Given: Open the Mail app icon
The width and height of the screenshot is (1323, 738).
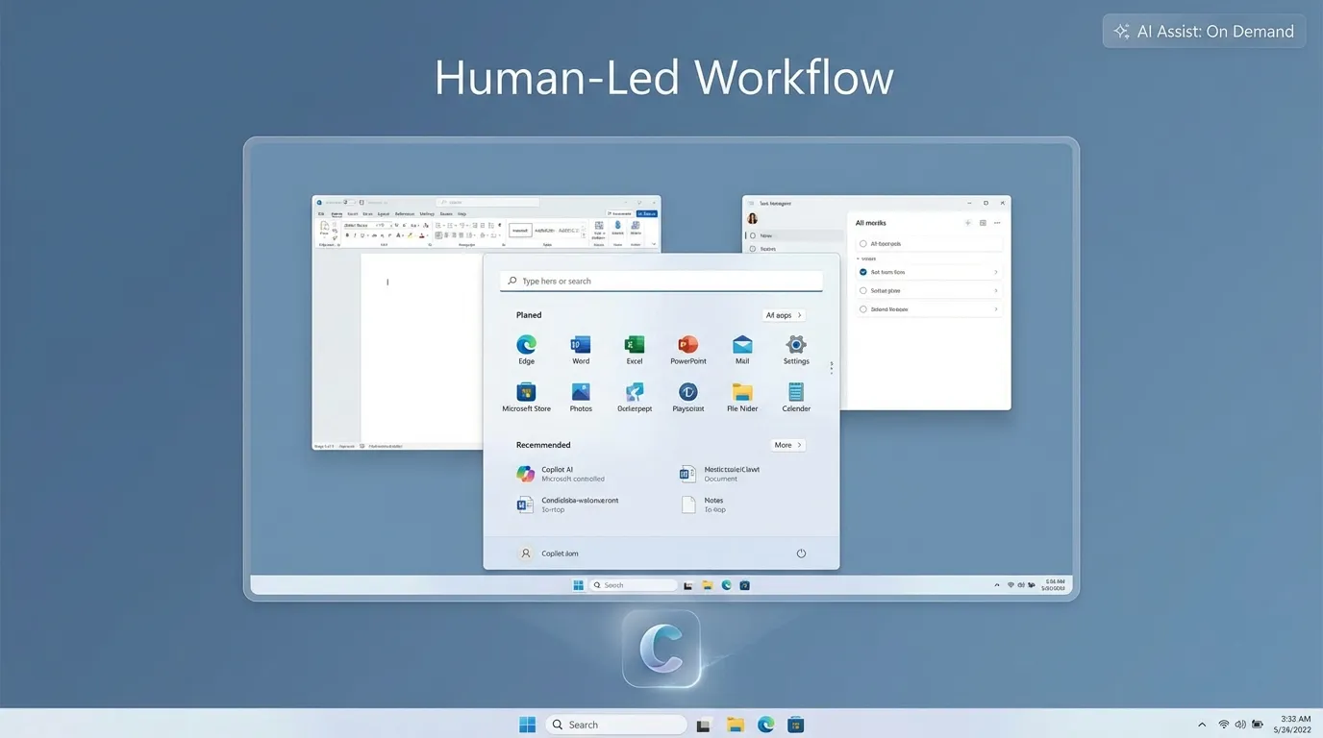Looking at the screenshot, I should (x=742, y=345).
